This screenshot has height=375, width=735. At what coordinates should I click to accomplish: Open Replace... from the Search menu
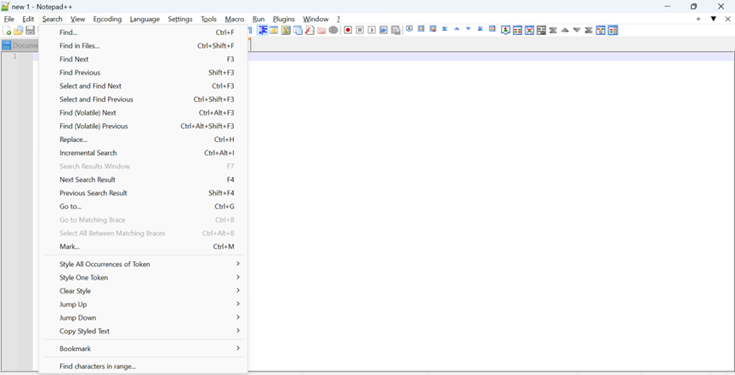tap(144, 139)
